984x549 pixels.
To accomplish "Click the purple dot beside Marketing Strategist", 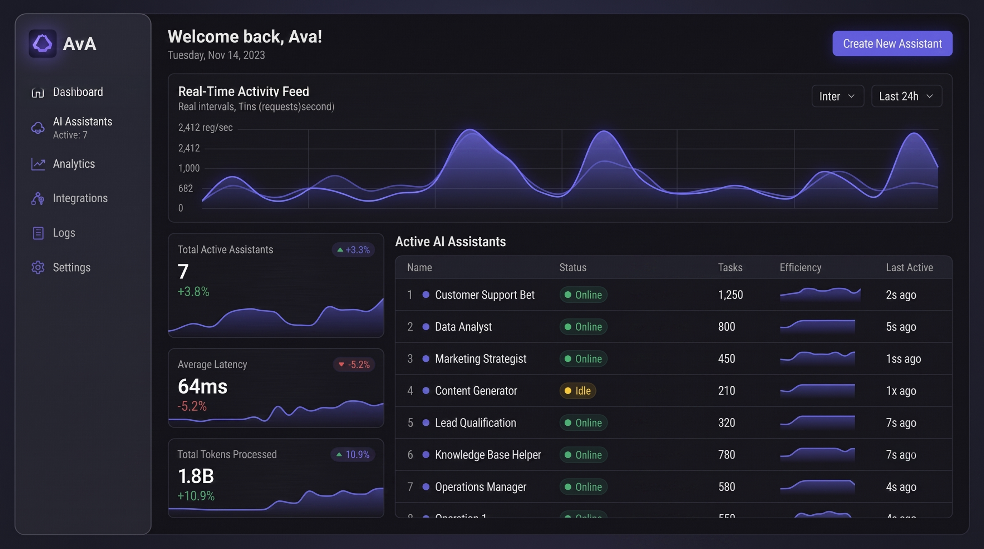I will point(425,359).
